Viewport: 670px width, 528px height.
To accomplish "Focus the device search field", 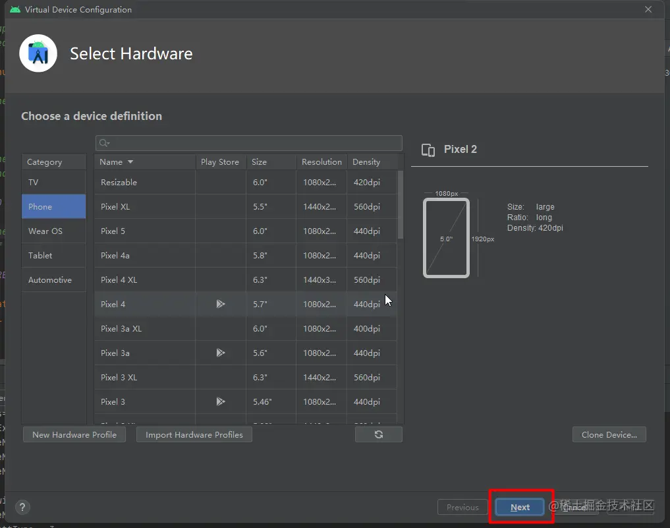I will tap(254, 143).
